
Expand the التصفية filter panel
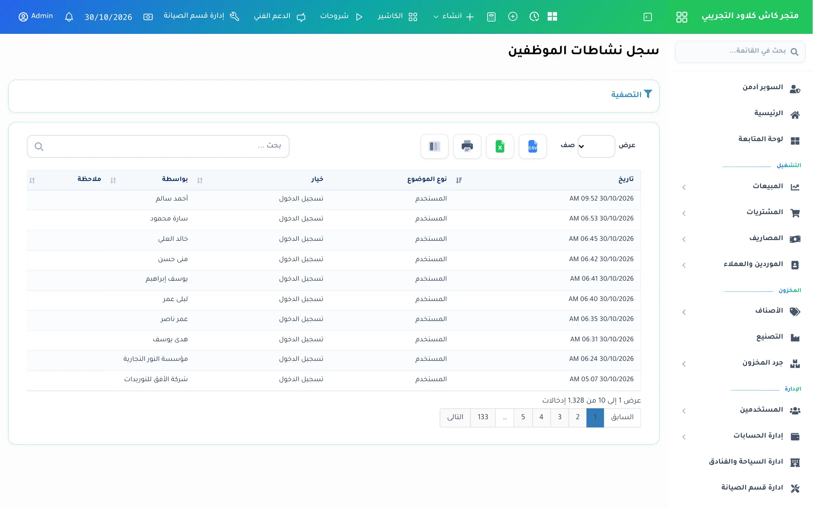point(632,94)
